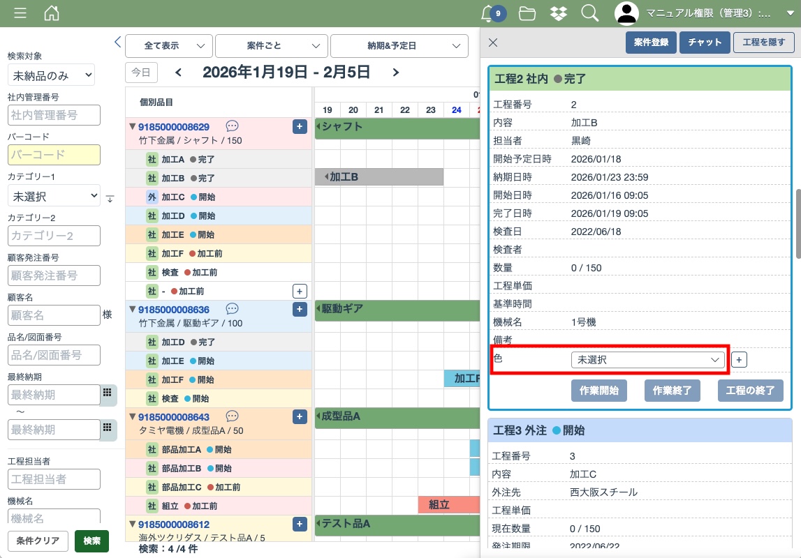Open chat bubble for item 9185000008629

[233, 126]
